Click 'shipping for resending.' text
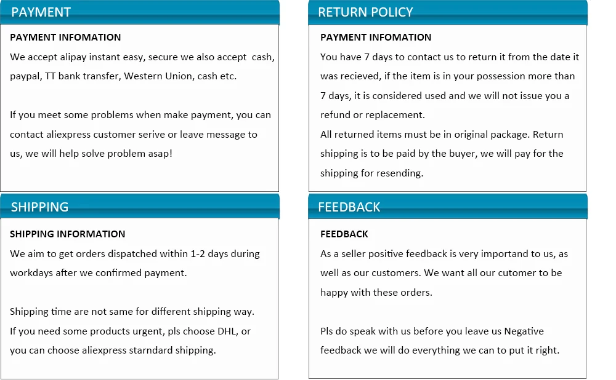The image size is (616, 380). (x=371, y=173)
